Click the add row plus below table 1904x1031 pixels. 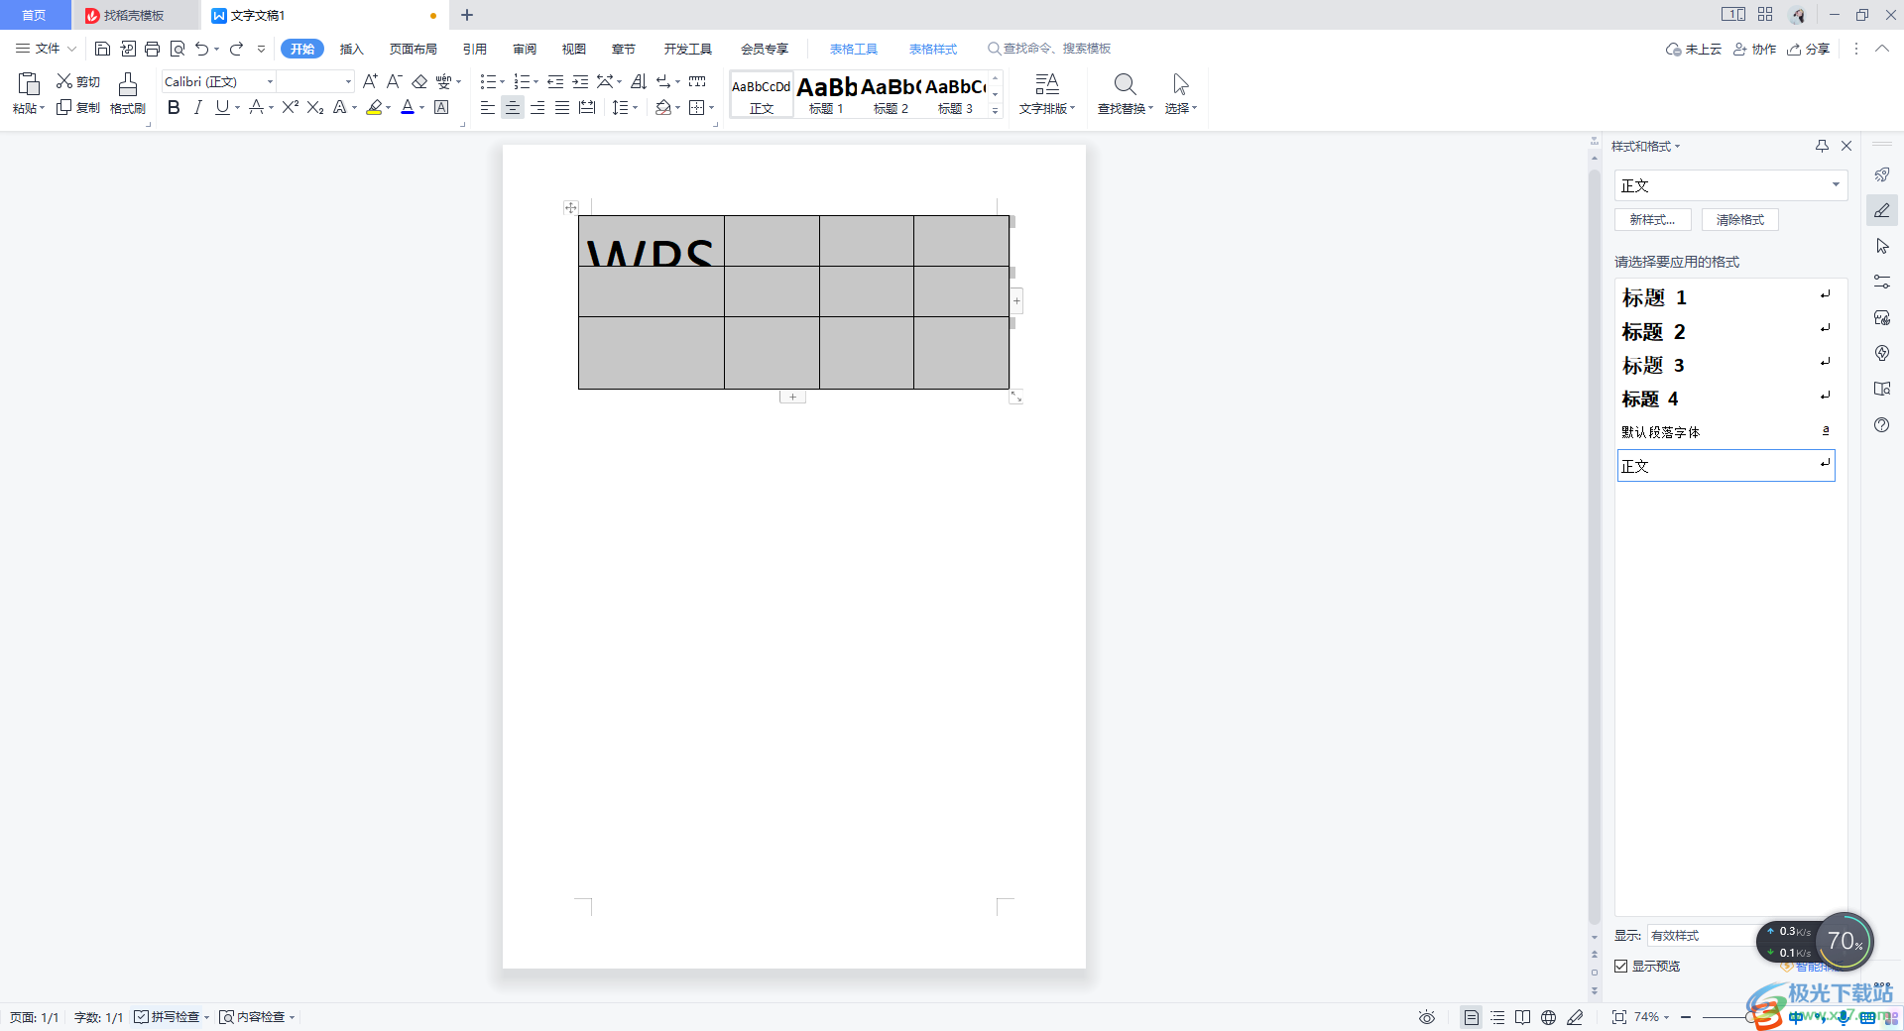pyautogui.click(x=792, y=397)
